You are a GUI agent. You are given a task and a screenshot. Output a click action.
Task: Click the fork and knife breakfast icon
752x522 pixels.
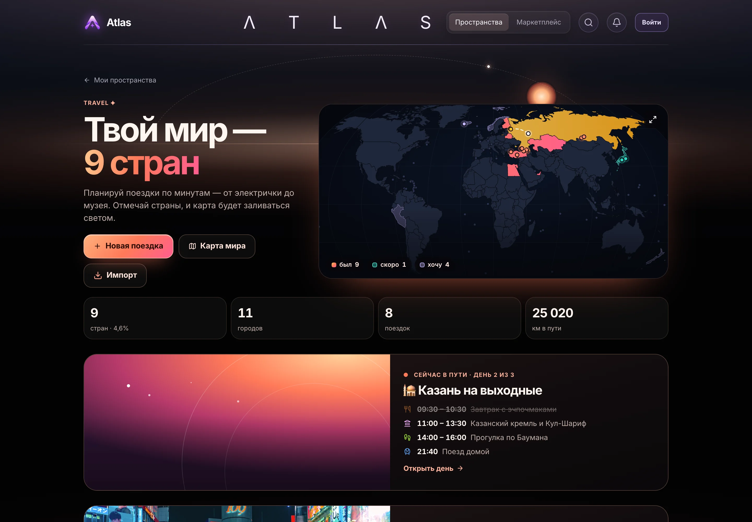407,409
